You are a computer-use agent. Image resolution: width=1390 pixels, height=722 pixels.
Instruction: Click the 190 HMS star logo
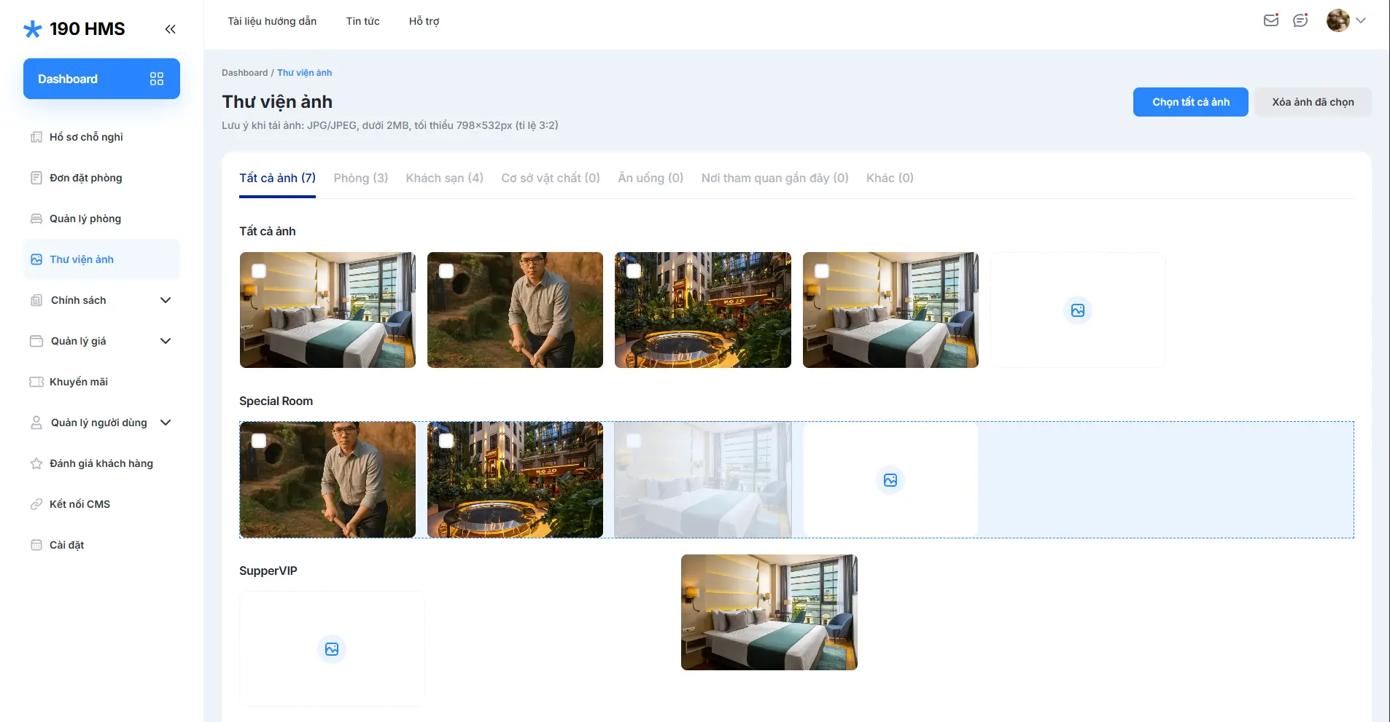point(33,29)
